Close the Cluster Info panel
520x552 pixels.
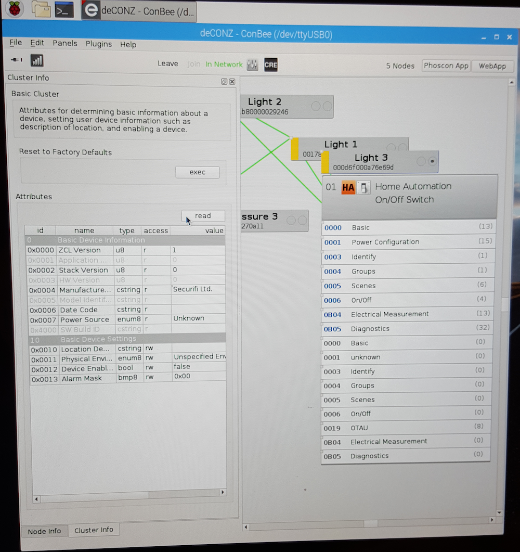click(232, 82)
